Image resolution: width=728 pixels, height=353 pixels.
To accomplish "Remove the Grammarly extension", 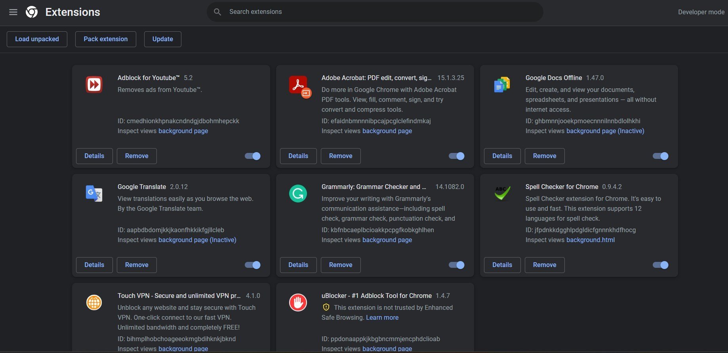I will pyautogui.click(x=341, y=265).
